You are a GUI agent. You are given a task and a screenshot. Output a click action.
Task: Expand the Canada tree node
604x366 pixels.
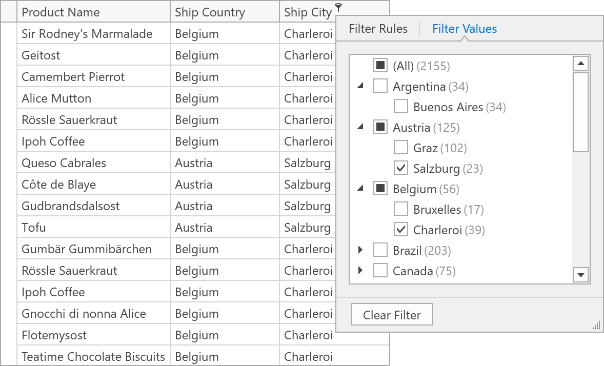(x=360, y=271)
